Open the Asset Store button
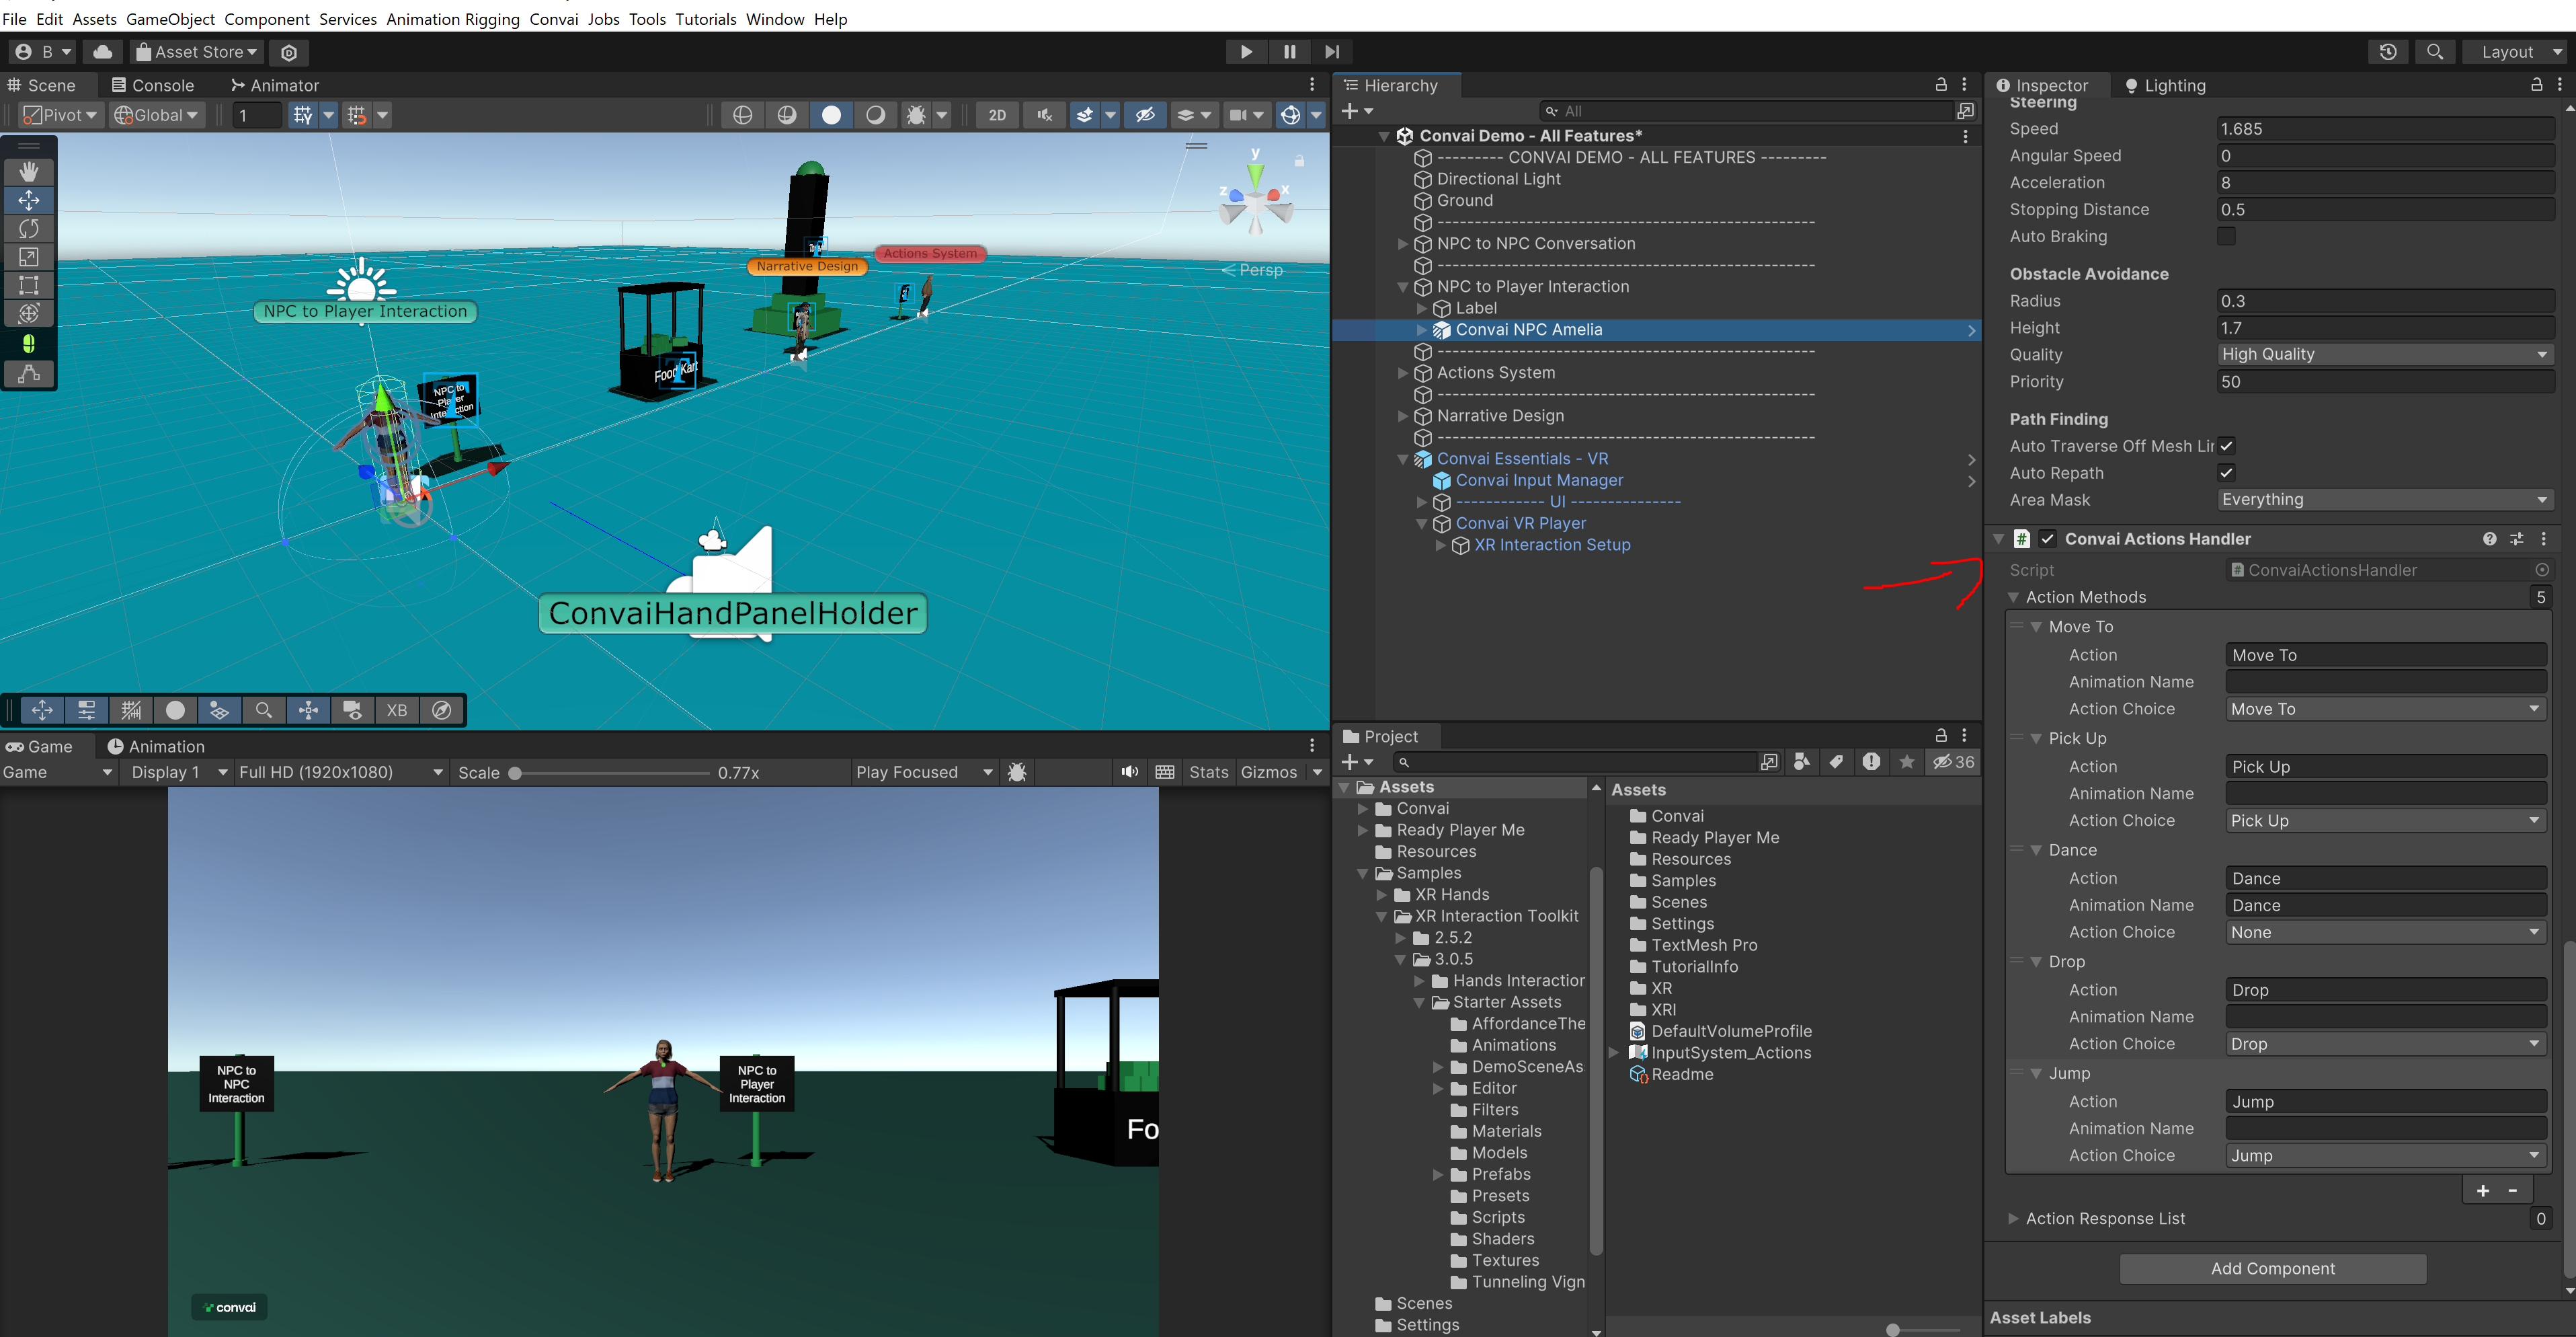This screenshot has height=1337, width=2576. 197,52
